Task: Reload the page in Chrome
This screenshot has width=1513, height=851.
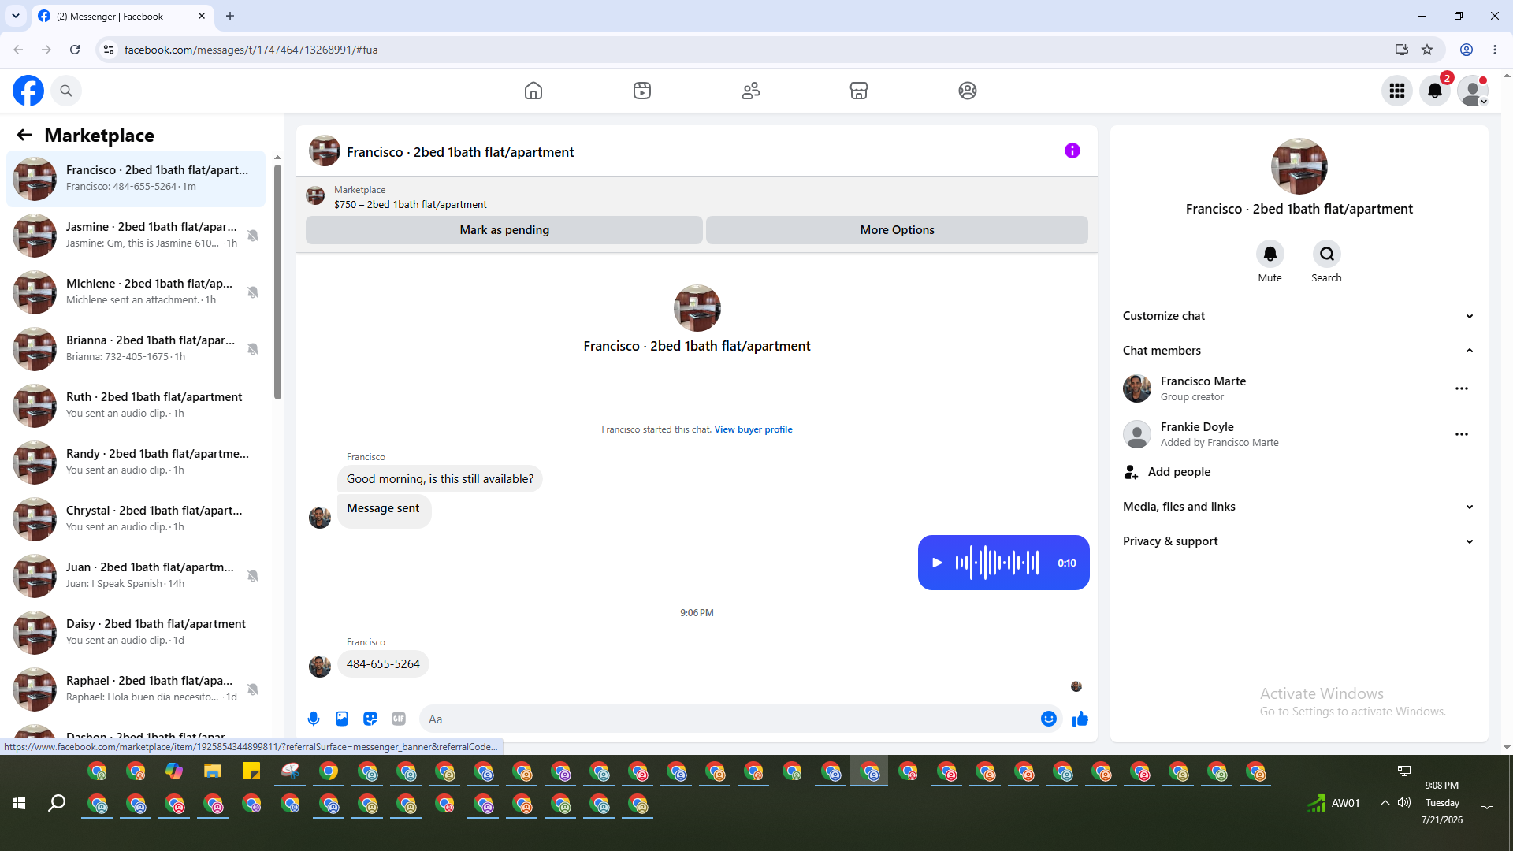Action: pyautogui.click(x=75, y=50)
